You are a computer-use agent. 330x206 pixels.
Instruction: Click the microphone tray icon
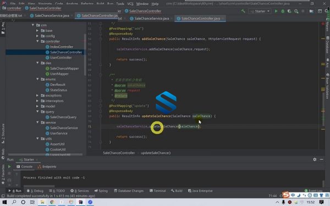click(283, 202)
